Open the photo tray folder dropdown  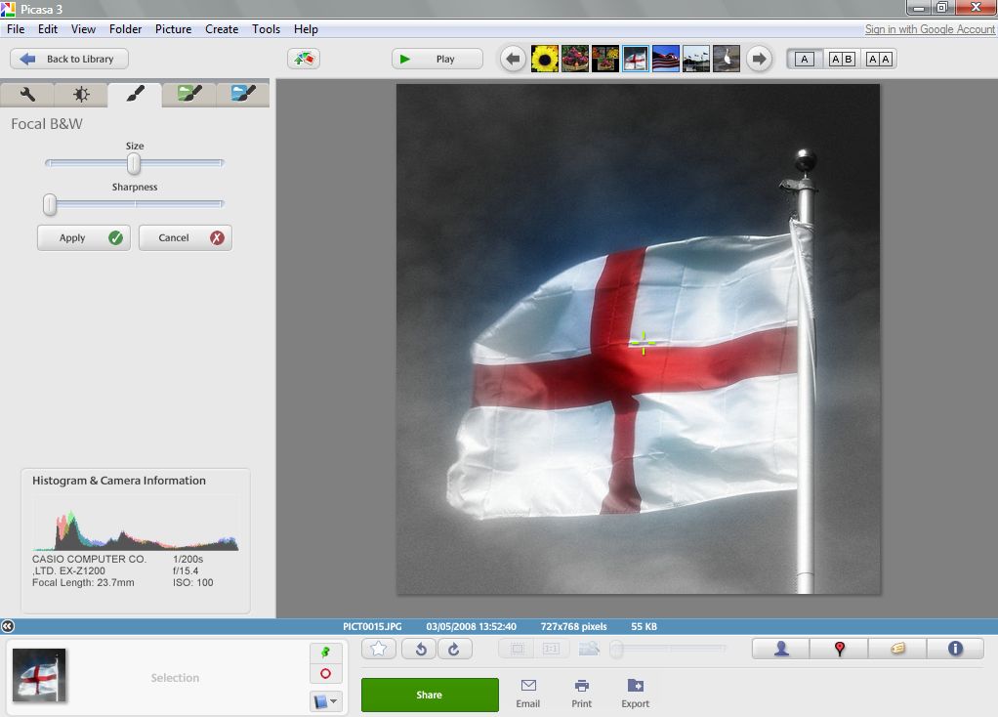(326, 700)
